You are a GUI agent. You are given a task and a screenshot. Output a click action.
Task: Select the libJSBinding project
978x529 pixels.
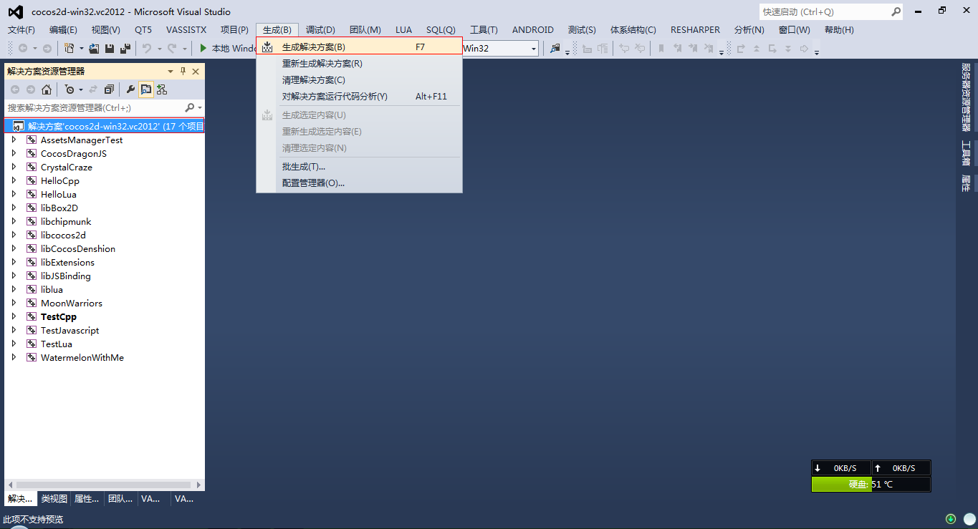pyautogui.click(x=66, y=276)
